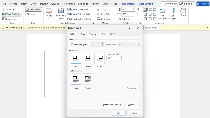
Task: Click Align Bottom Right icon
Action: 155,19
